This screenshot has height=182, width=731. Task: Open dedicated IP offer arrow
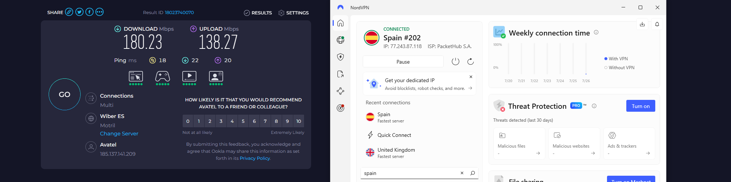coord(470,88)
